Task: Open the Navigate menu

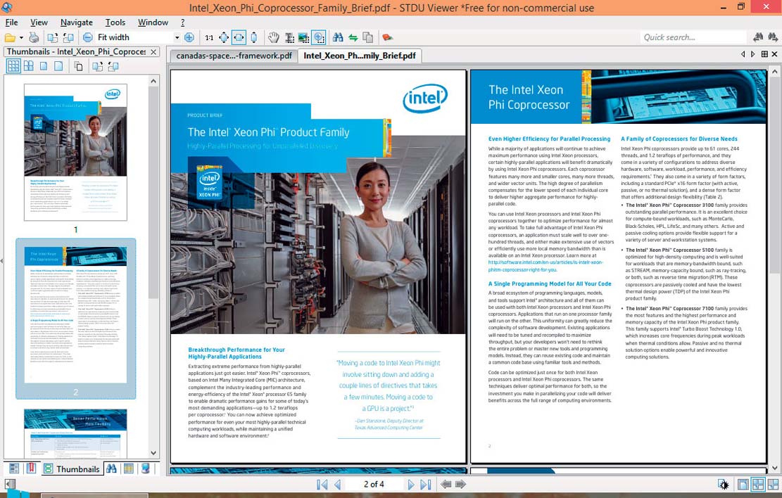Action: point(76,23)
